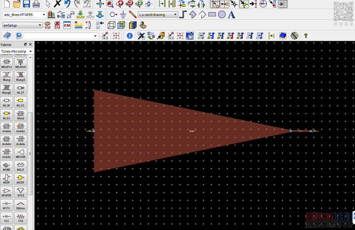The width and height of the screenshot is (355, 230).
Task: Select the rectangle drawing tool
Action: (212, 14)
